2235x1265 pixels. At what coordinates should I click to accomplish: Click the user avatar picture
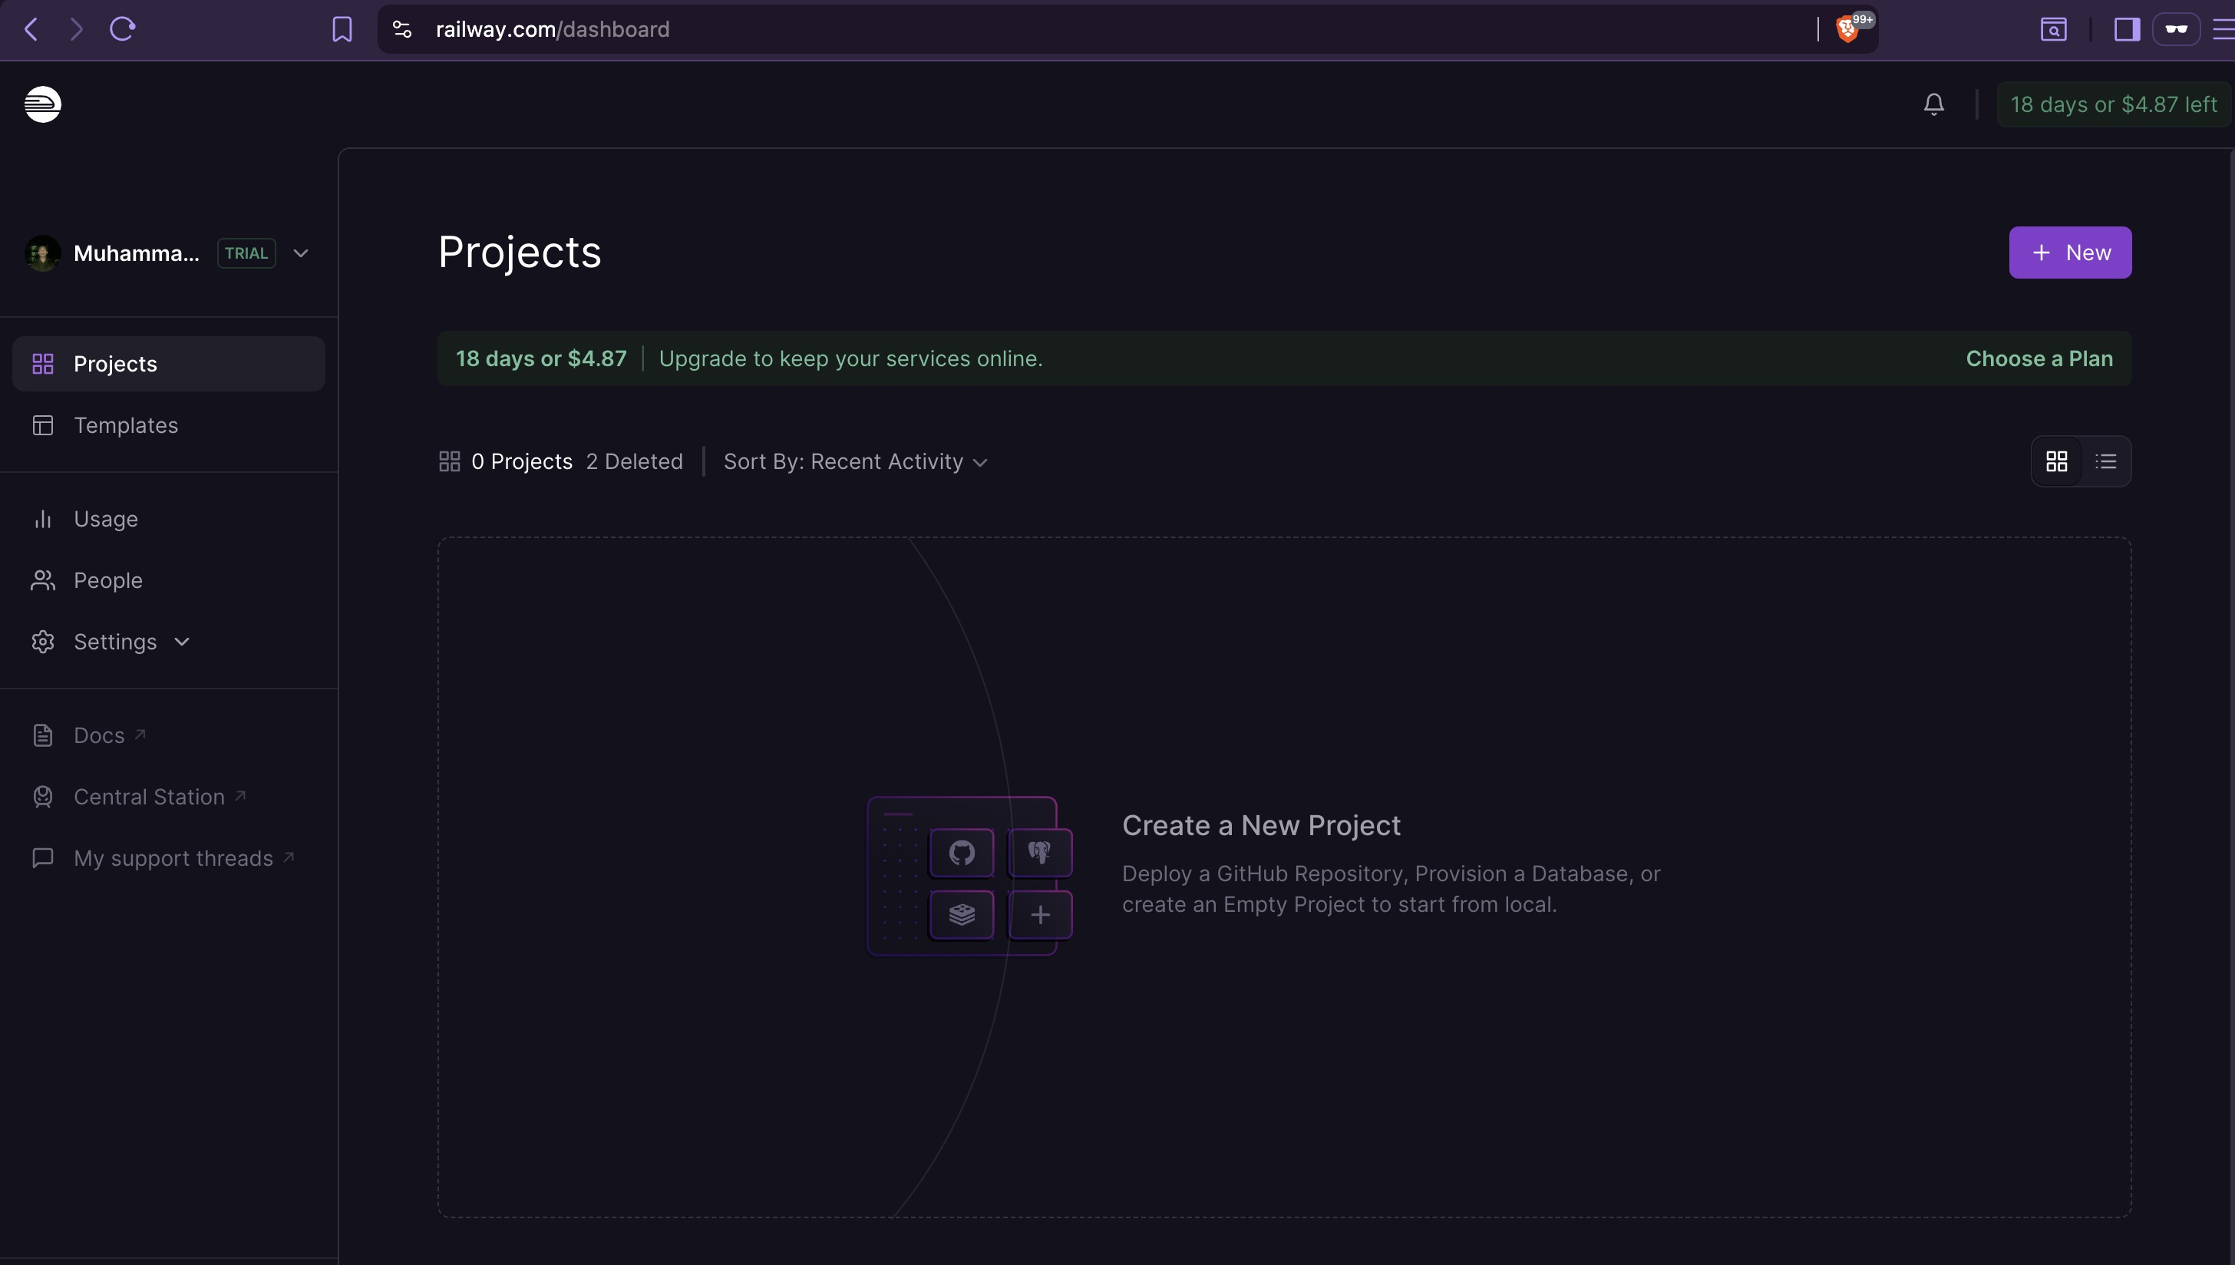click(x=42, y=254)
